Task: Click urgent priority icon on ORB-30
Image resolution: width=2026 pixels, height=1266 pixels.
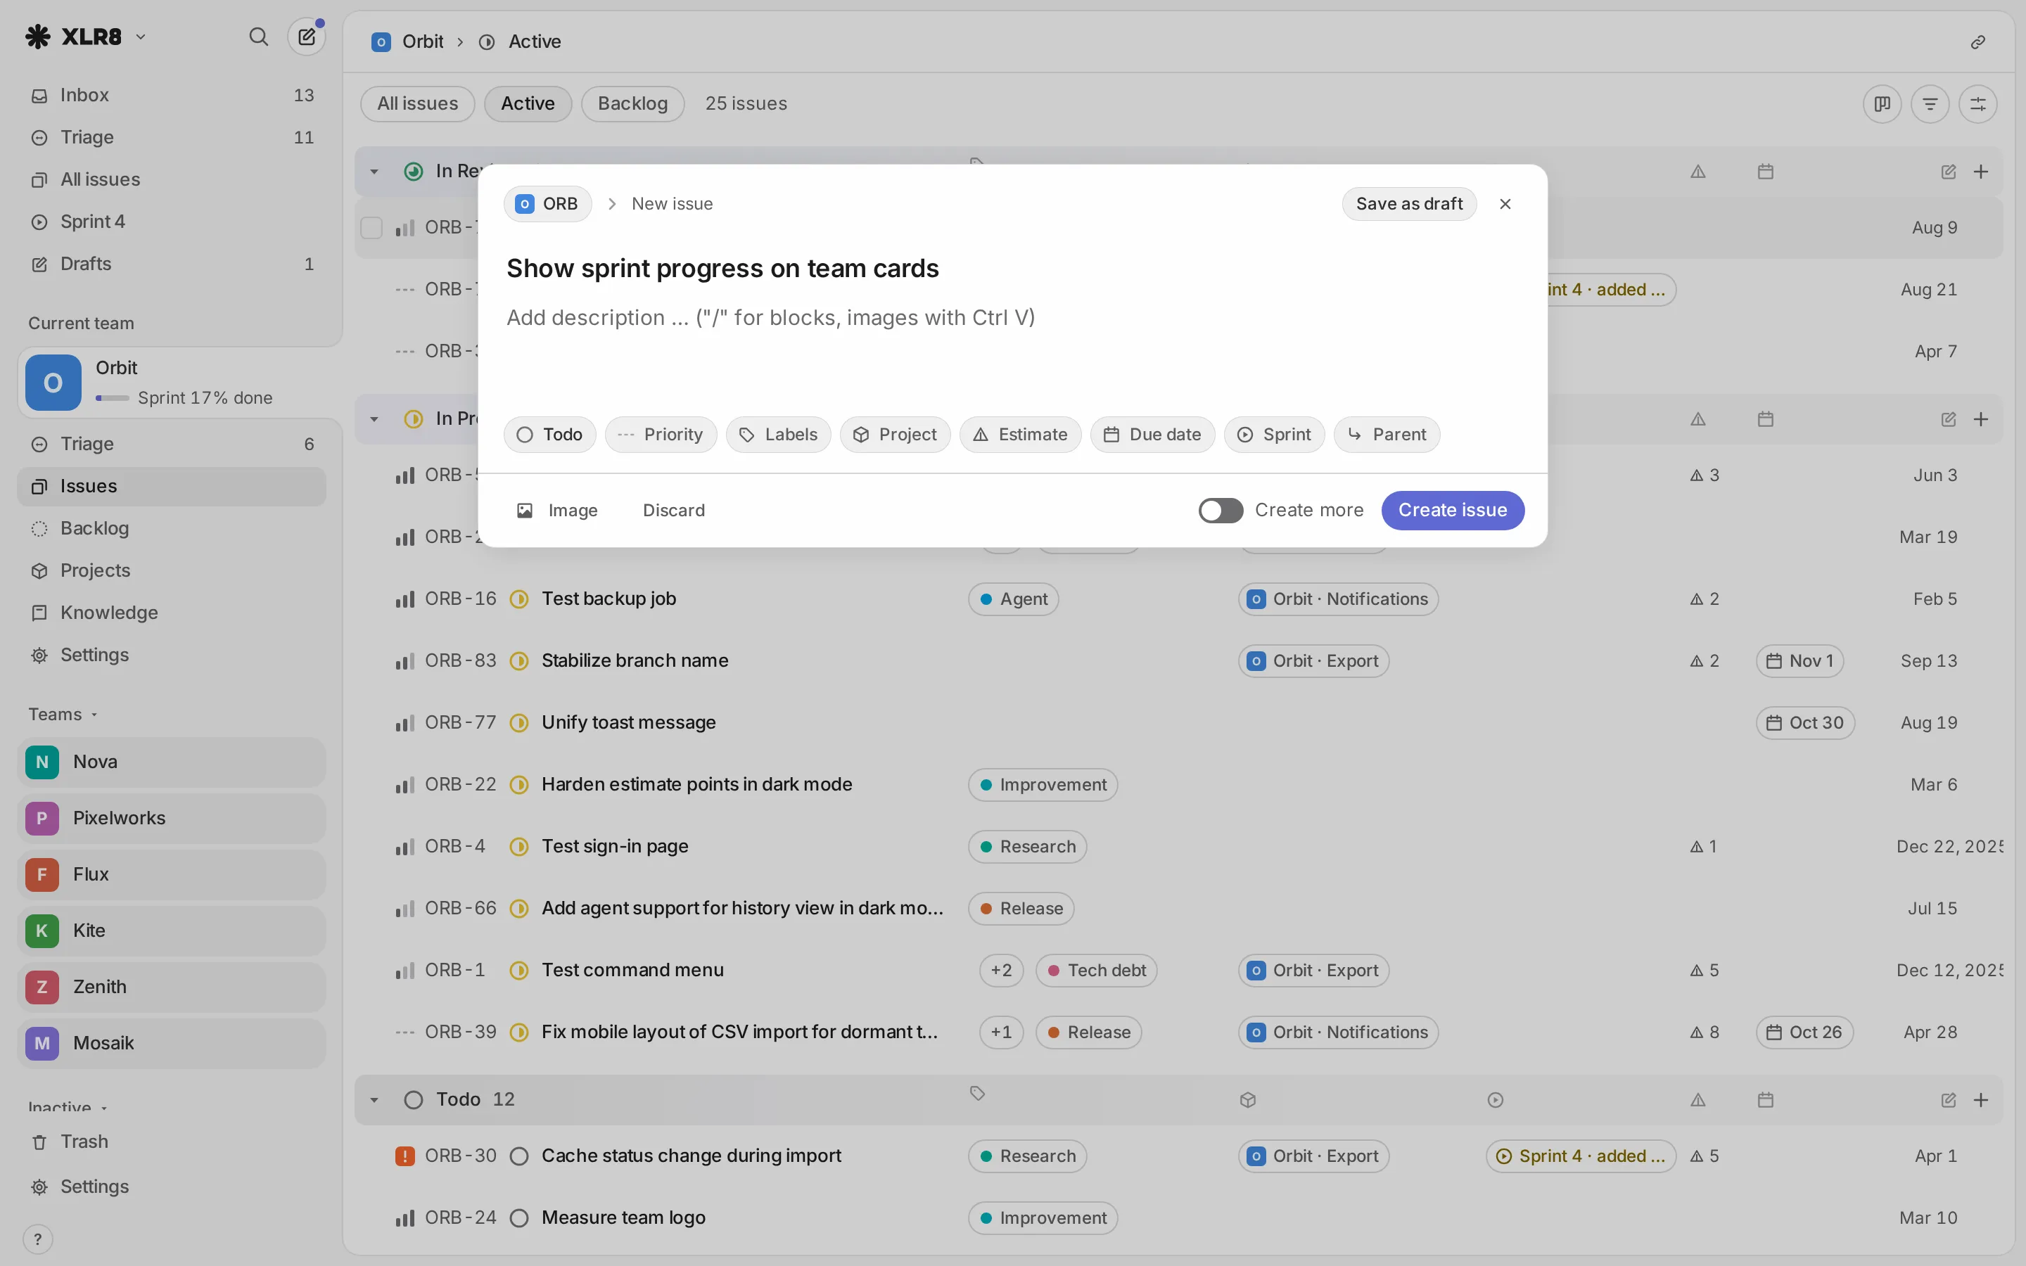Action: point(404,1156)
